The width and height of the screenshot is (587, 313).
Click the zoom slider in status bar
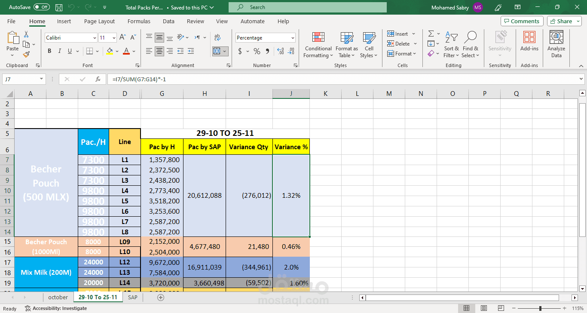point(540,308)
